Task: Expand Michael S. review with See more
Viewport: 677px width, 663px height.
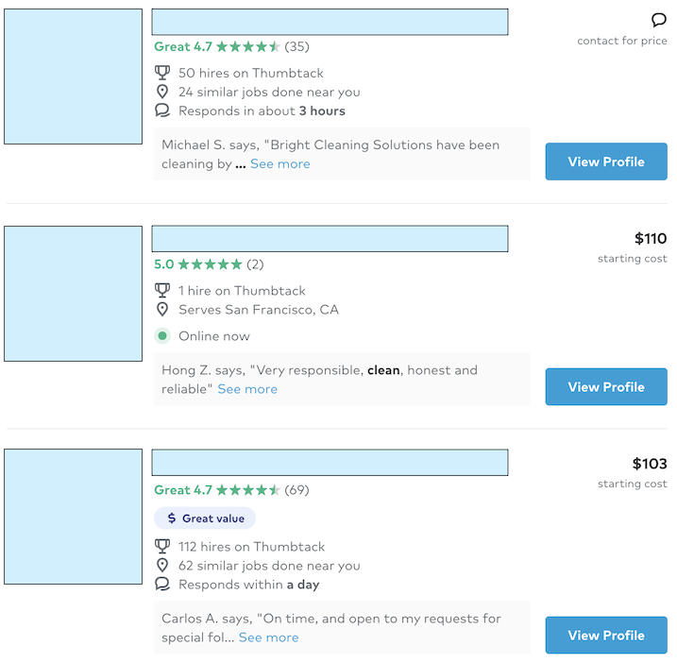Action: pyautogui.click(x=279, y=164)
